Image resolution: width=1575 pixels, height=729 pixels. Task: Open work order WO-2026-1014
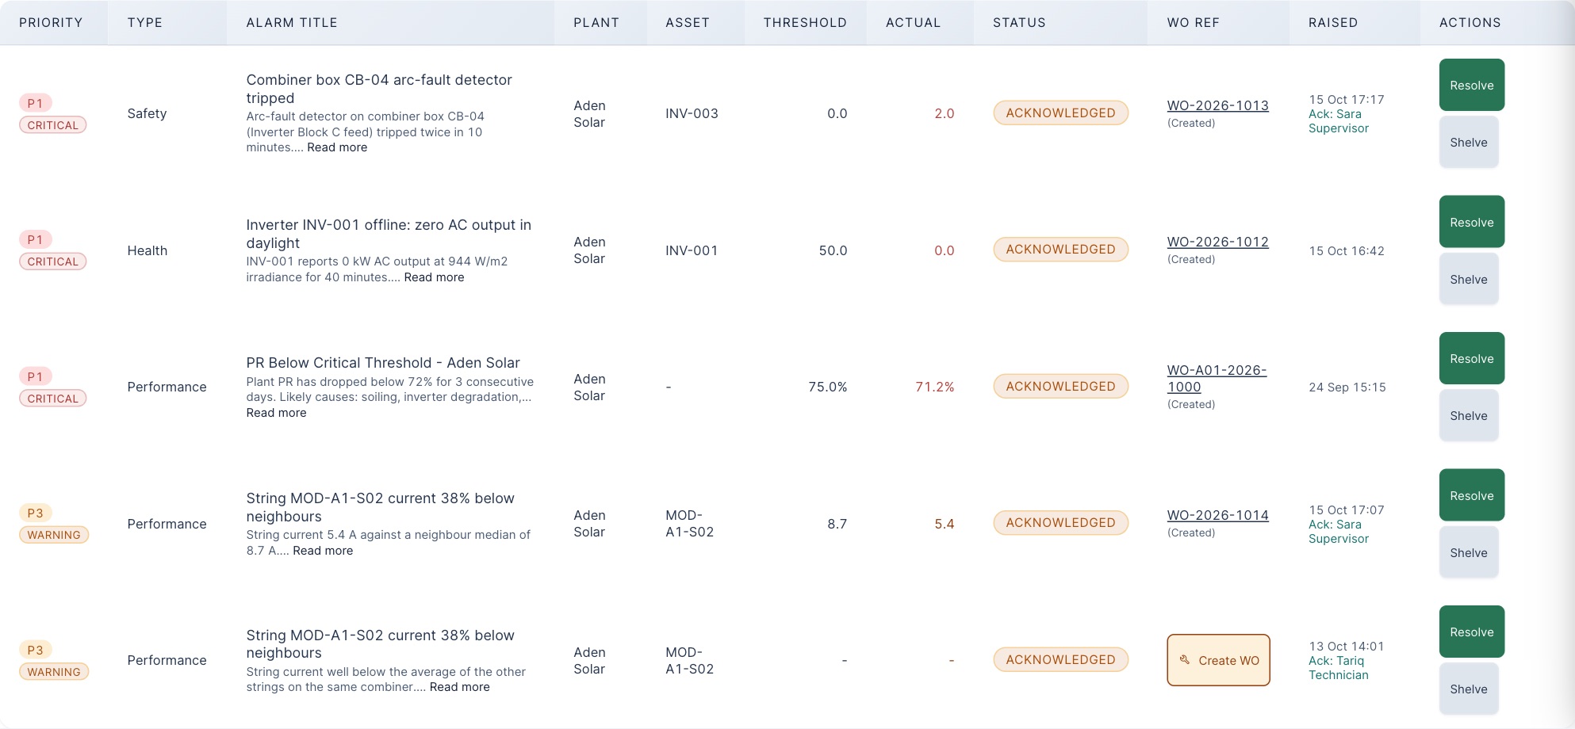[1217, 515]
